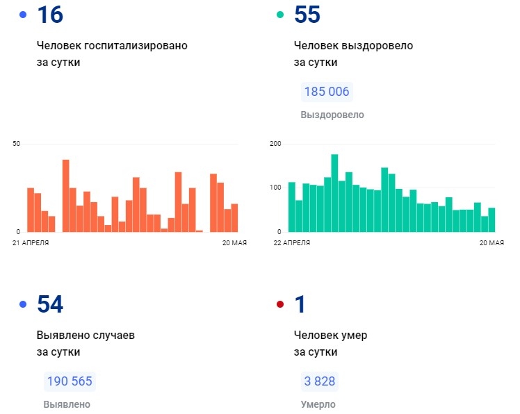
Task: Click the green dot beside number 55
Action: (x=280, y=15)
